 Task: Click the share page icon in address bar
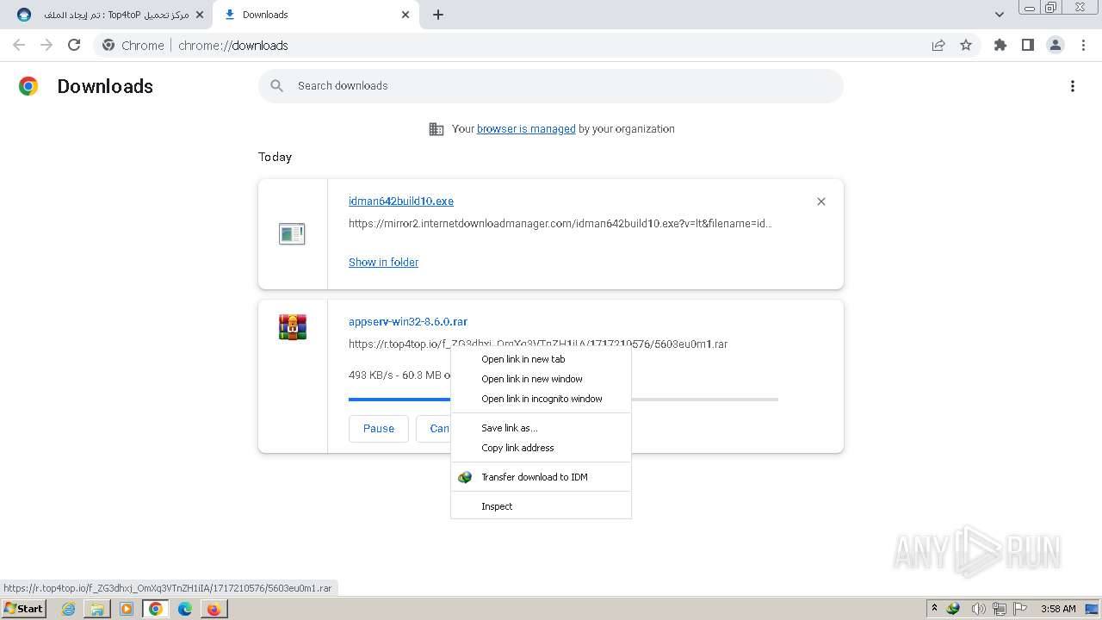(938, 45)
